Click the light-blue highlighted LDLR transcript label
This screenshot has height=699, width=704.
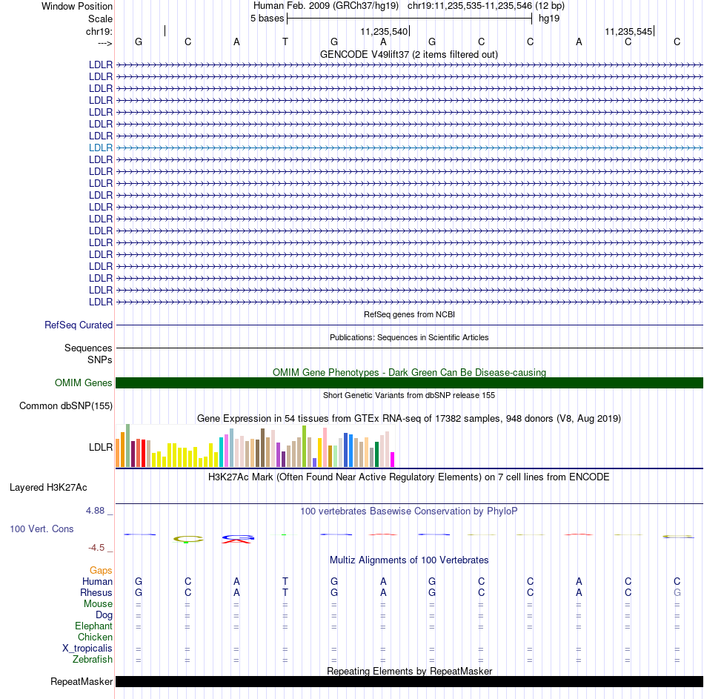click(x=101, y=148)
